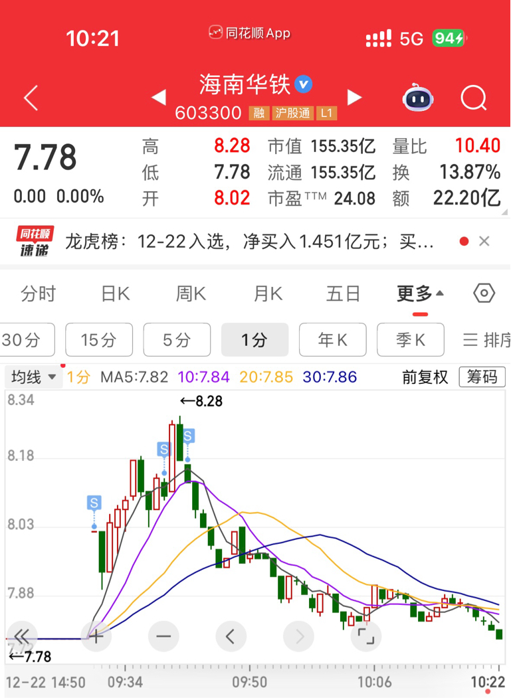The height and width of the screenshot is (698, 511).
Task: Open the 龙虎榜 12-22 news item
Action: [x=249, y=241]
